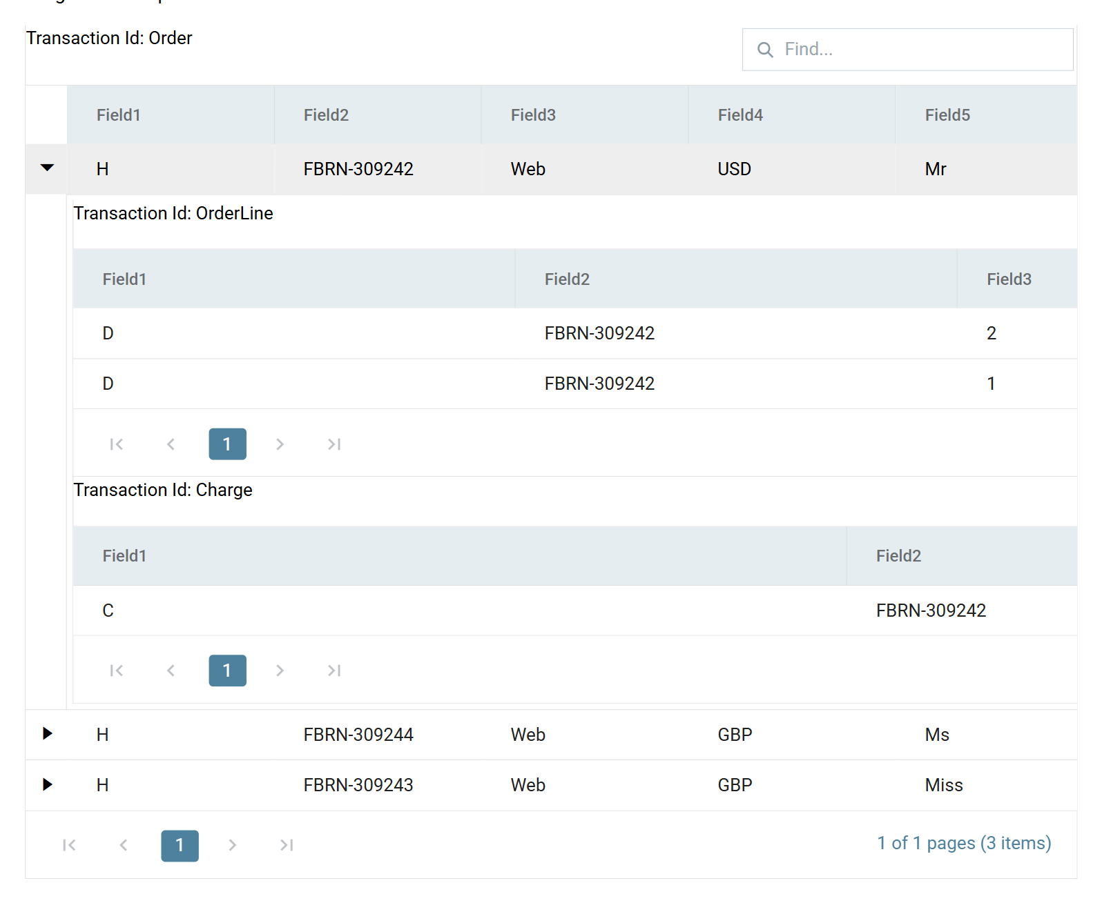Image resolution: width=1102 pixels, height=923 pixels.
Task: Sort Charge grid by Field2 header
Action: tap(963, 556)
